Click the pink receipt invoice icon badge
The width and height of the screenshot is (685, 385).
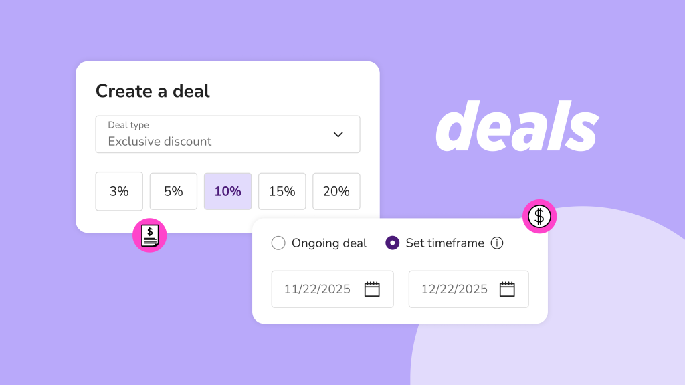click(x=150, y=235)
